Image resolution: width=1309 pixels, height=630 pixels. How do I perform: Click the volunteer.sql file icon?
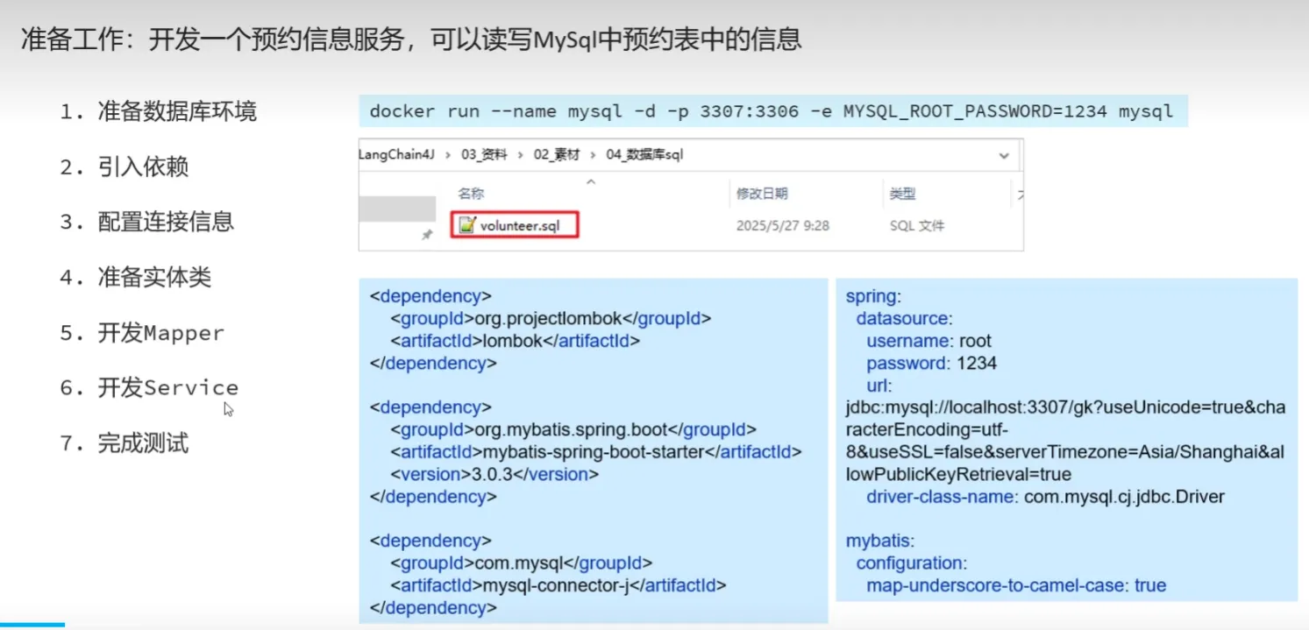466,225
